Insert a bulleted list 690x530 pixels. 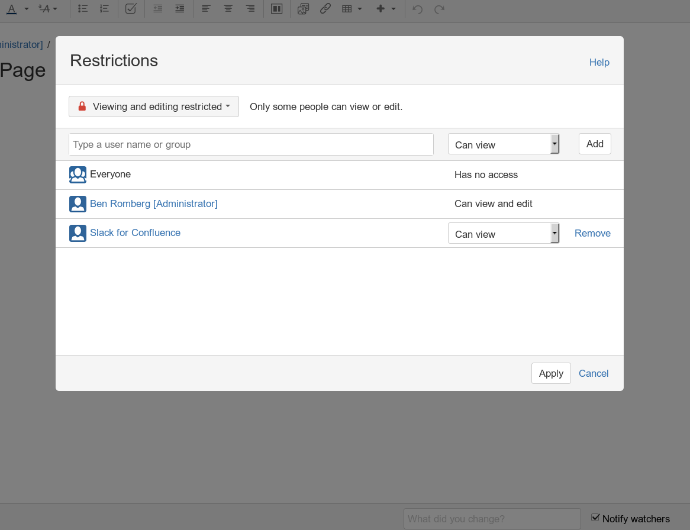pyautogui.click(x=82, y=9)
